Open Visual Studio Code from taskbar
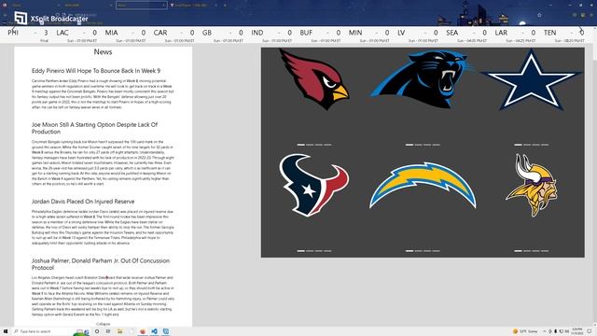 tap(154, 331)
